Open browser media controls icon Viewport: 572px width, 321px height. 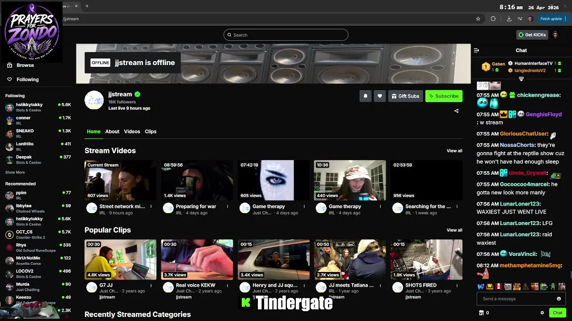coord(520,19)
